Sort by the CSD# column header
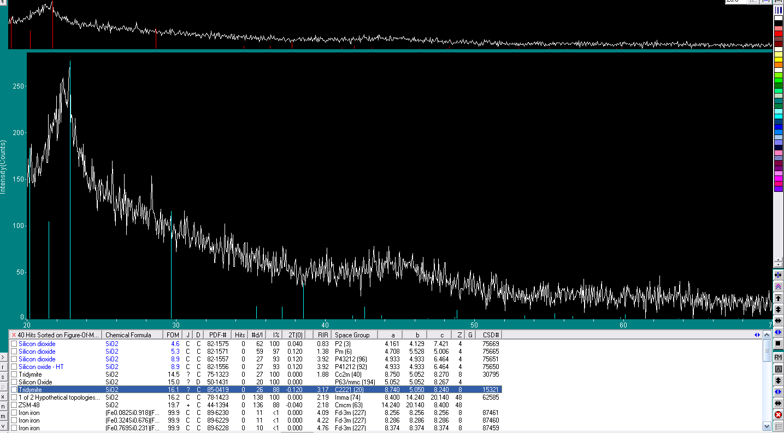Viewport: 784px width, 433px height. point(489,335)
